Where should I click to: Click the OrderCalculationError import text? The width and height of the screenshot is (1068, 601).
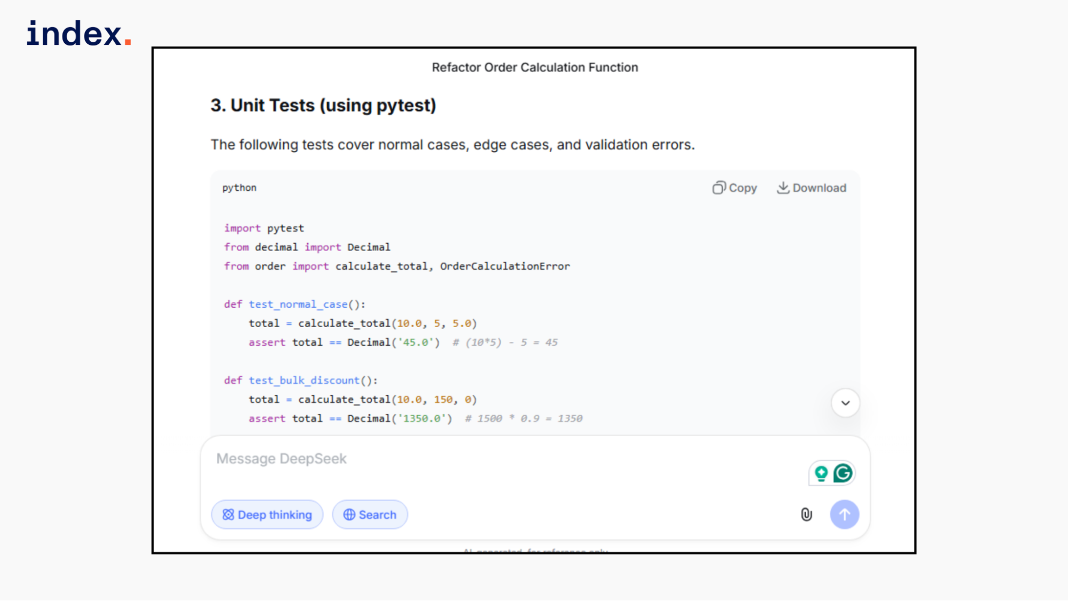point(505,266)
